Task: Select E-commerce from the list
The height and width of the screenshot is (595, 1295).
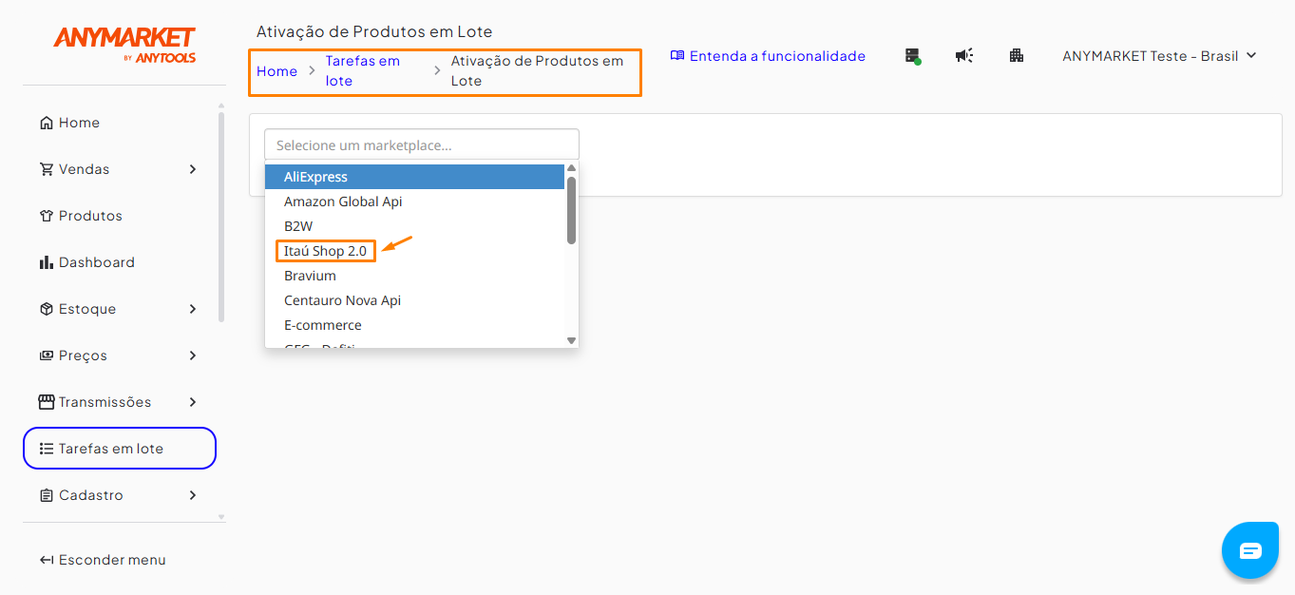Action: click(x=414, y=325)
